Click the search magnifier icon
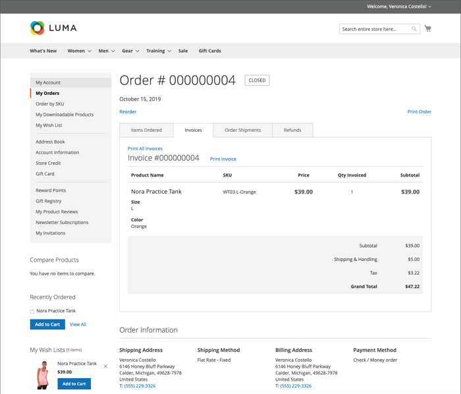461x394 pixels. [414, 29]
